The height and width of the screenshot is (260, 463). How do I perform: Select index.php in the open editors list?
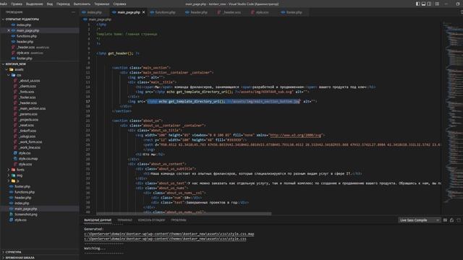[x=24, y=25]
